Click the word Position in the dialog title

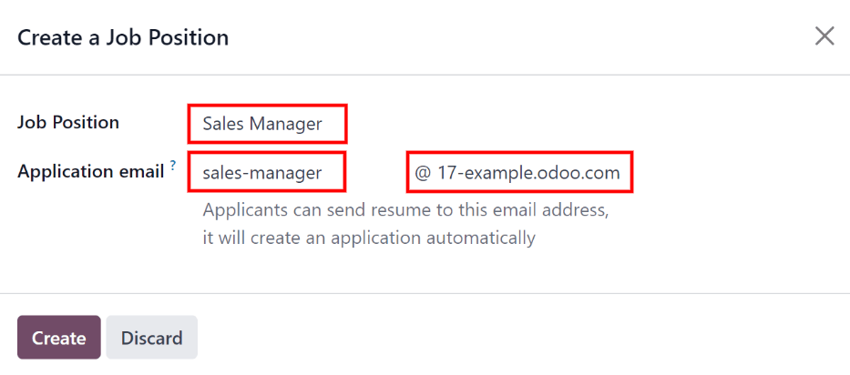(x=192, y=37)
